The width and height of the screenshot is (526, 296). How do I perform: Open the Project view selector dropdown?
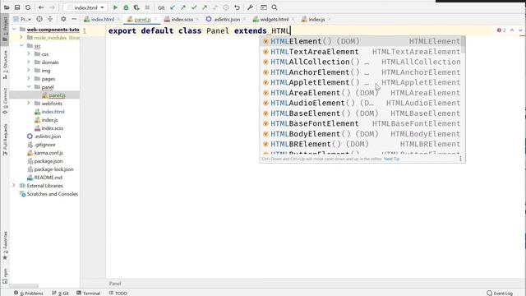point(22,20)
